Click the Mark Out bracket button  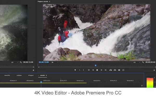click(x=83, y=70)
